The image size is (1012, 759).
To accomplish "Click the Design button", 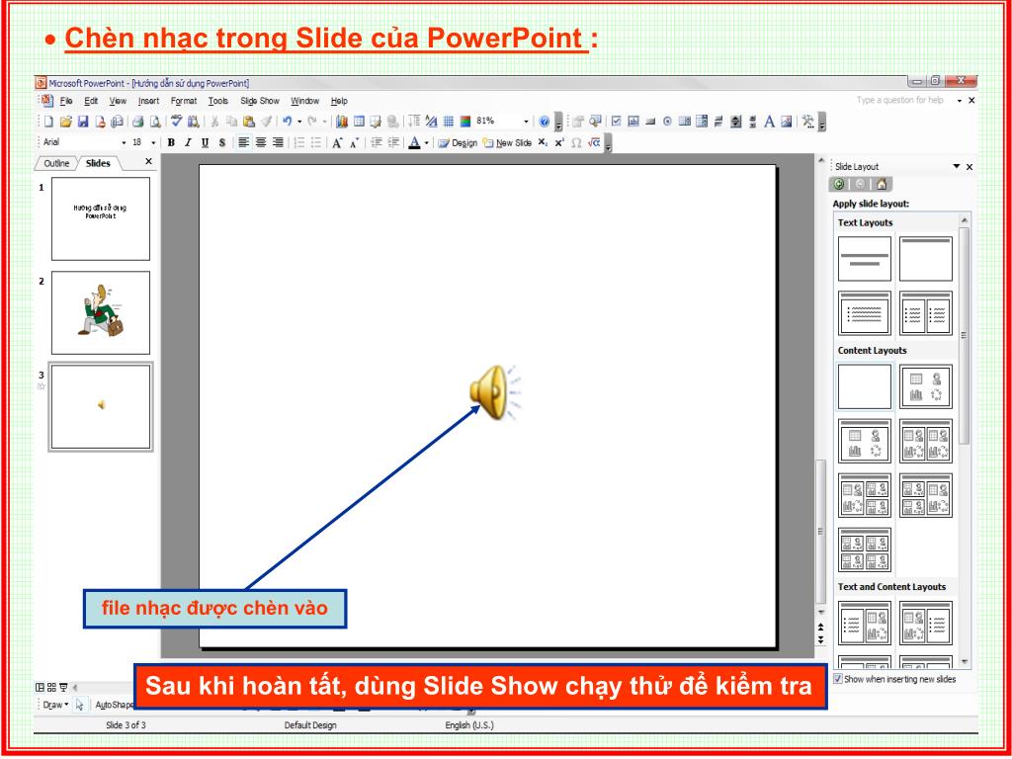I will coord(458,142).
